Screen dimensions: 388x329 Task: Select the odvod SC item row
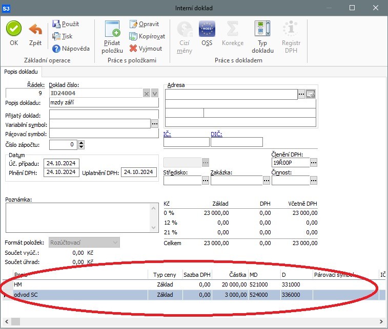pos(194,295)
